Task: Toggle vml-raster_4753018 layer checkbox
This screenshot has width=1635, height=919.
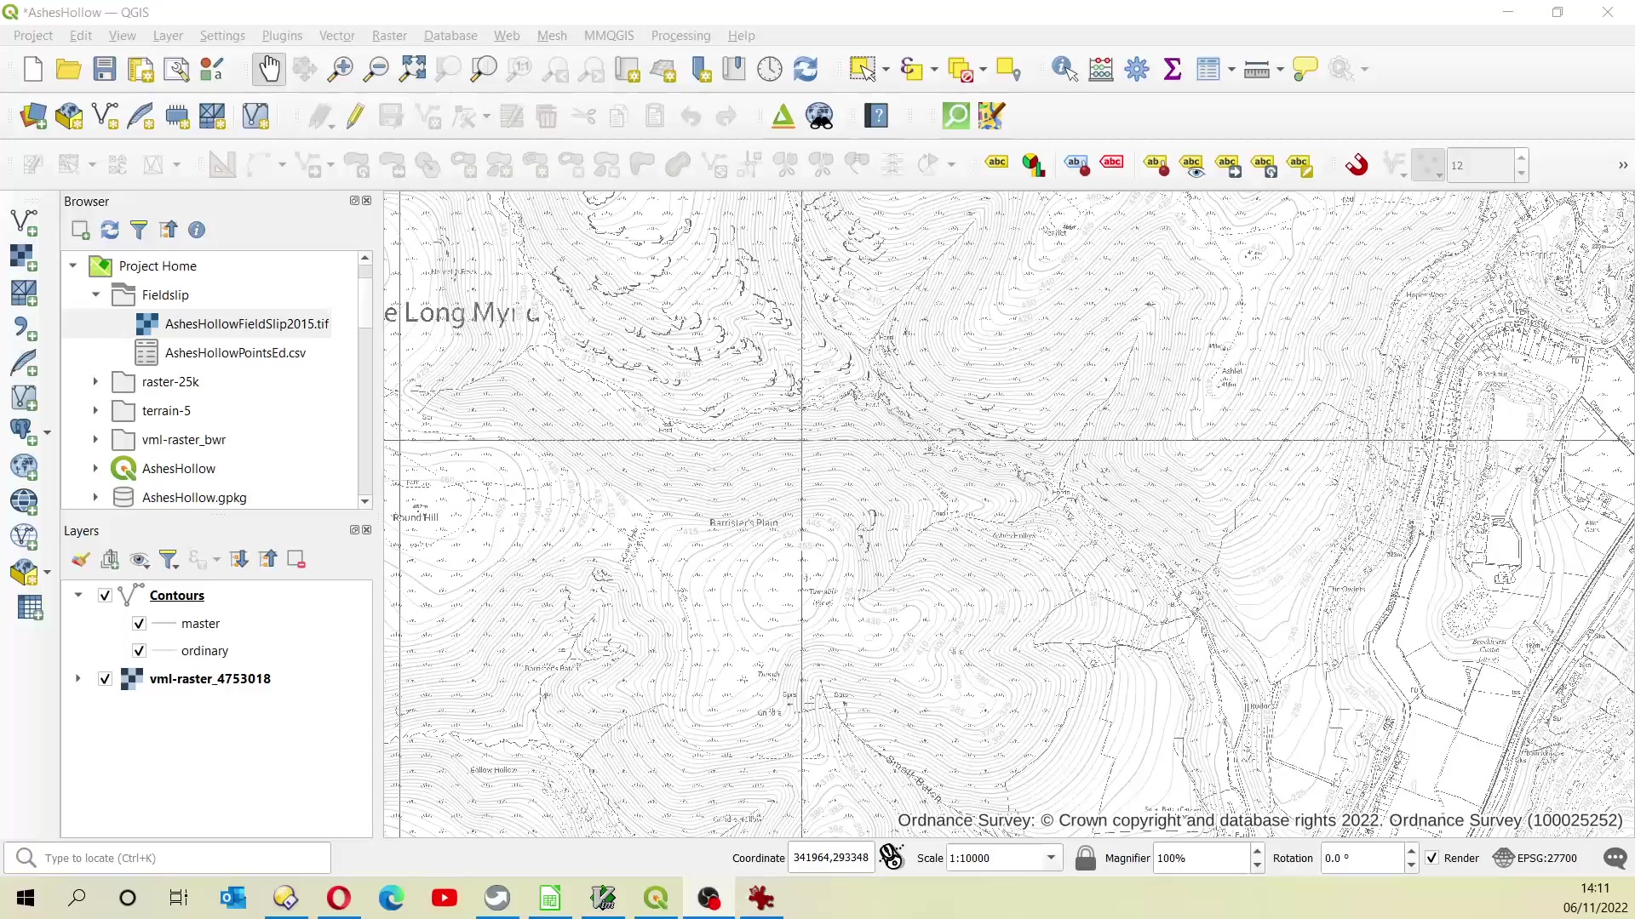Action: click(105, 679)
